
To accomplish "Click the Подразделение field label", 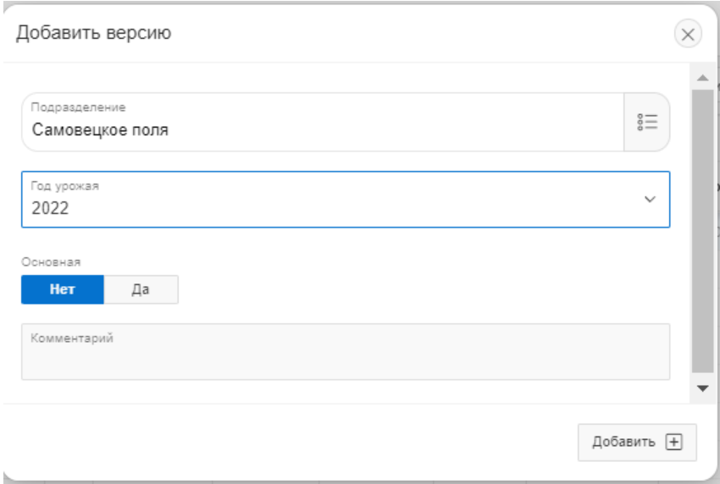I will pyautogui.click(x=78, y=107).
